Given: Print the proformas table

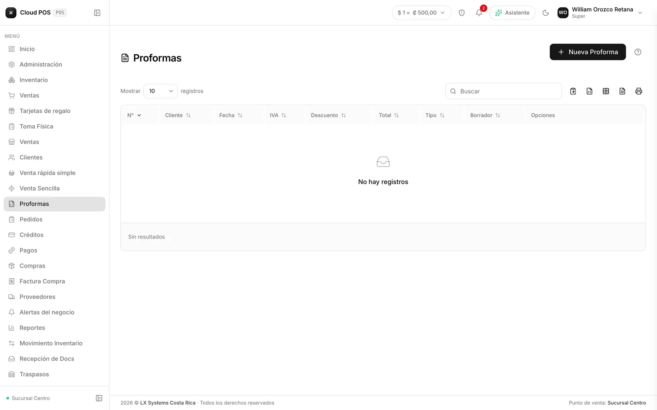Looking at the screenshot, I should point(639,91).
